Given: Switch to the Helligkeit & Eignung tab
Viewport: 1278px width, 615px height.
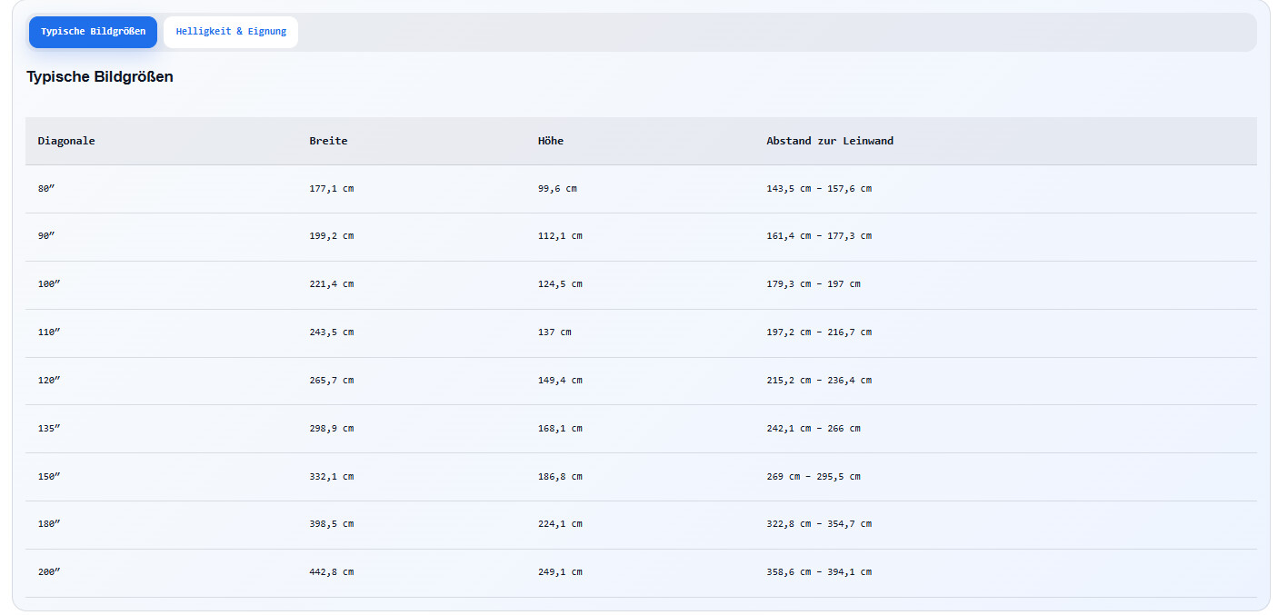Looking at the screenshot, I should (231, 32).
